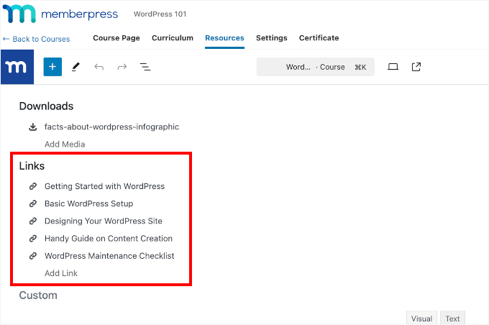Click link icon beside WordPress Maintenance Checklist

tap(33, 256)
